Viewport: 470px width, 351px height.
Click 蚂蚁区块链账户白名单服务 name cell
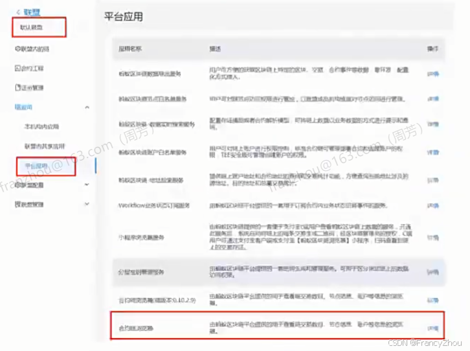pos(153,152)
